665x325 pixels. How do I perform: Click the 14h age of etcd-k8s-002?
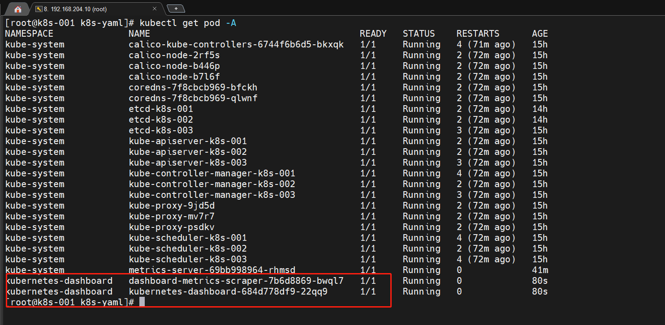pos(540,120)
